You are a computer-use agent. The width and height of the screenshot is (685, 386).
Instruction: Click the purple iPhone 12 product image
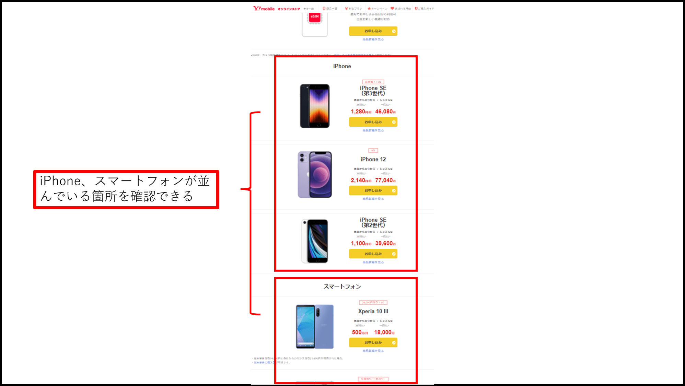(x=315, y=175)
